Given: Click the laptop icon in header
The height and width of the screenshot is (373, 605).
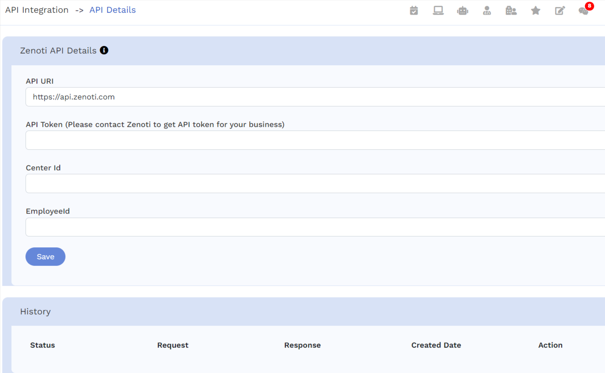Looking at the screenshot, I should (x=438, y=11).
